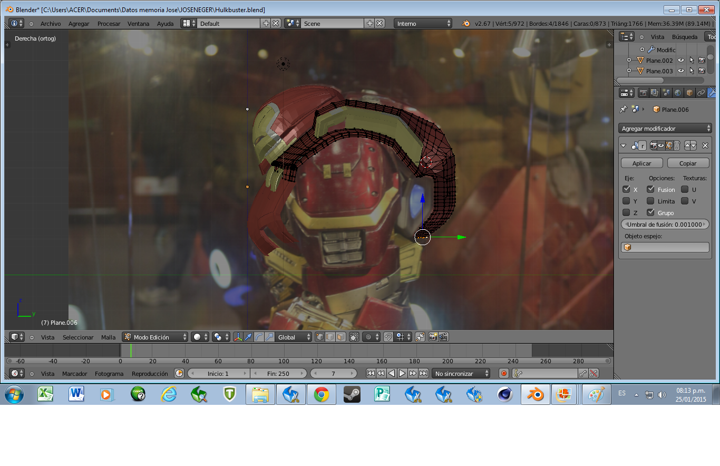The image size is (720, 466).
Task: Expand the Plane.002 tree row
Action: click(629, 60)
